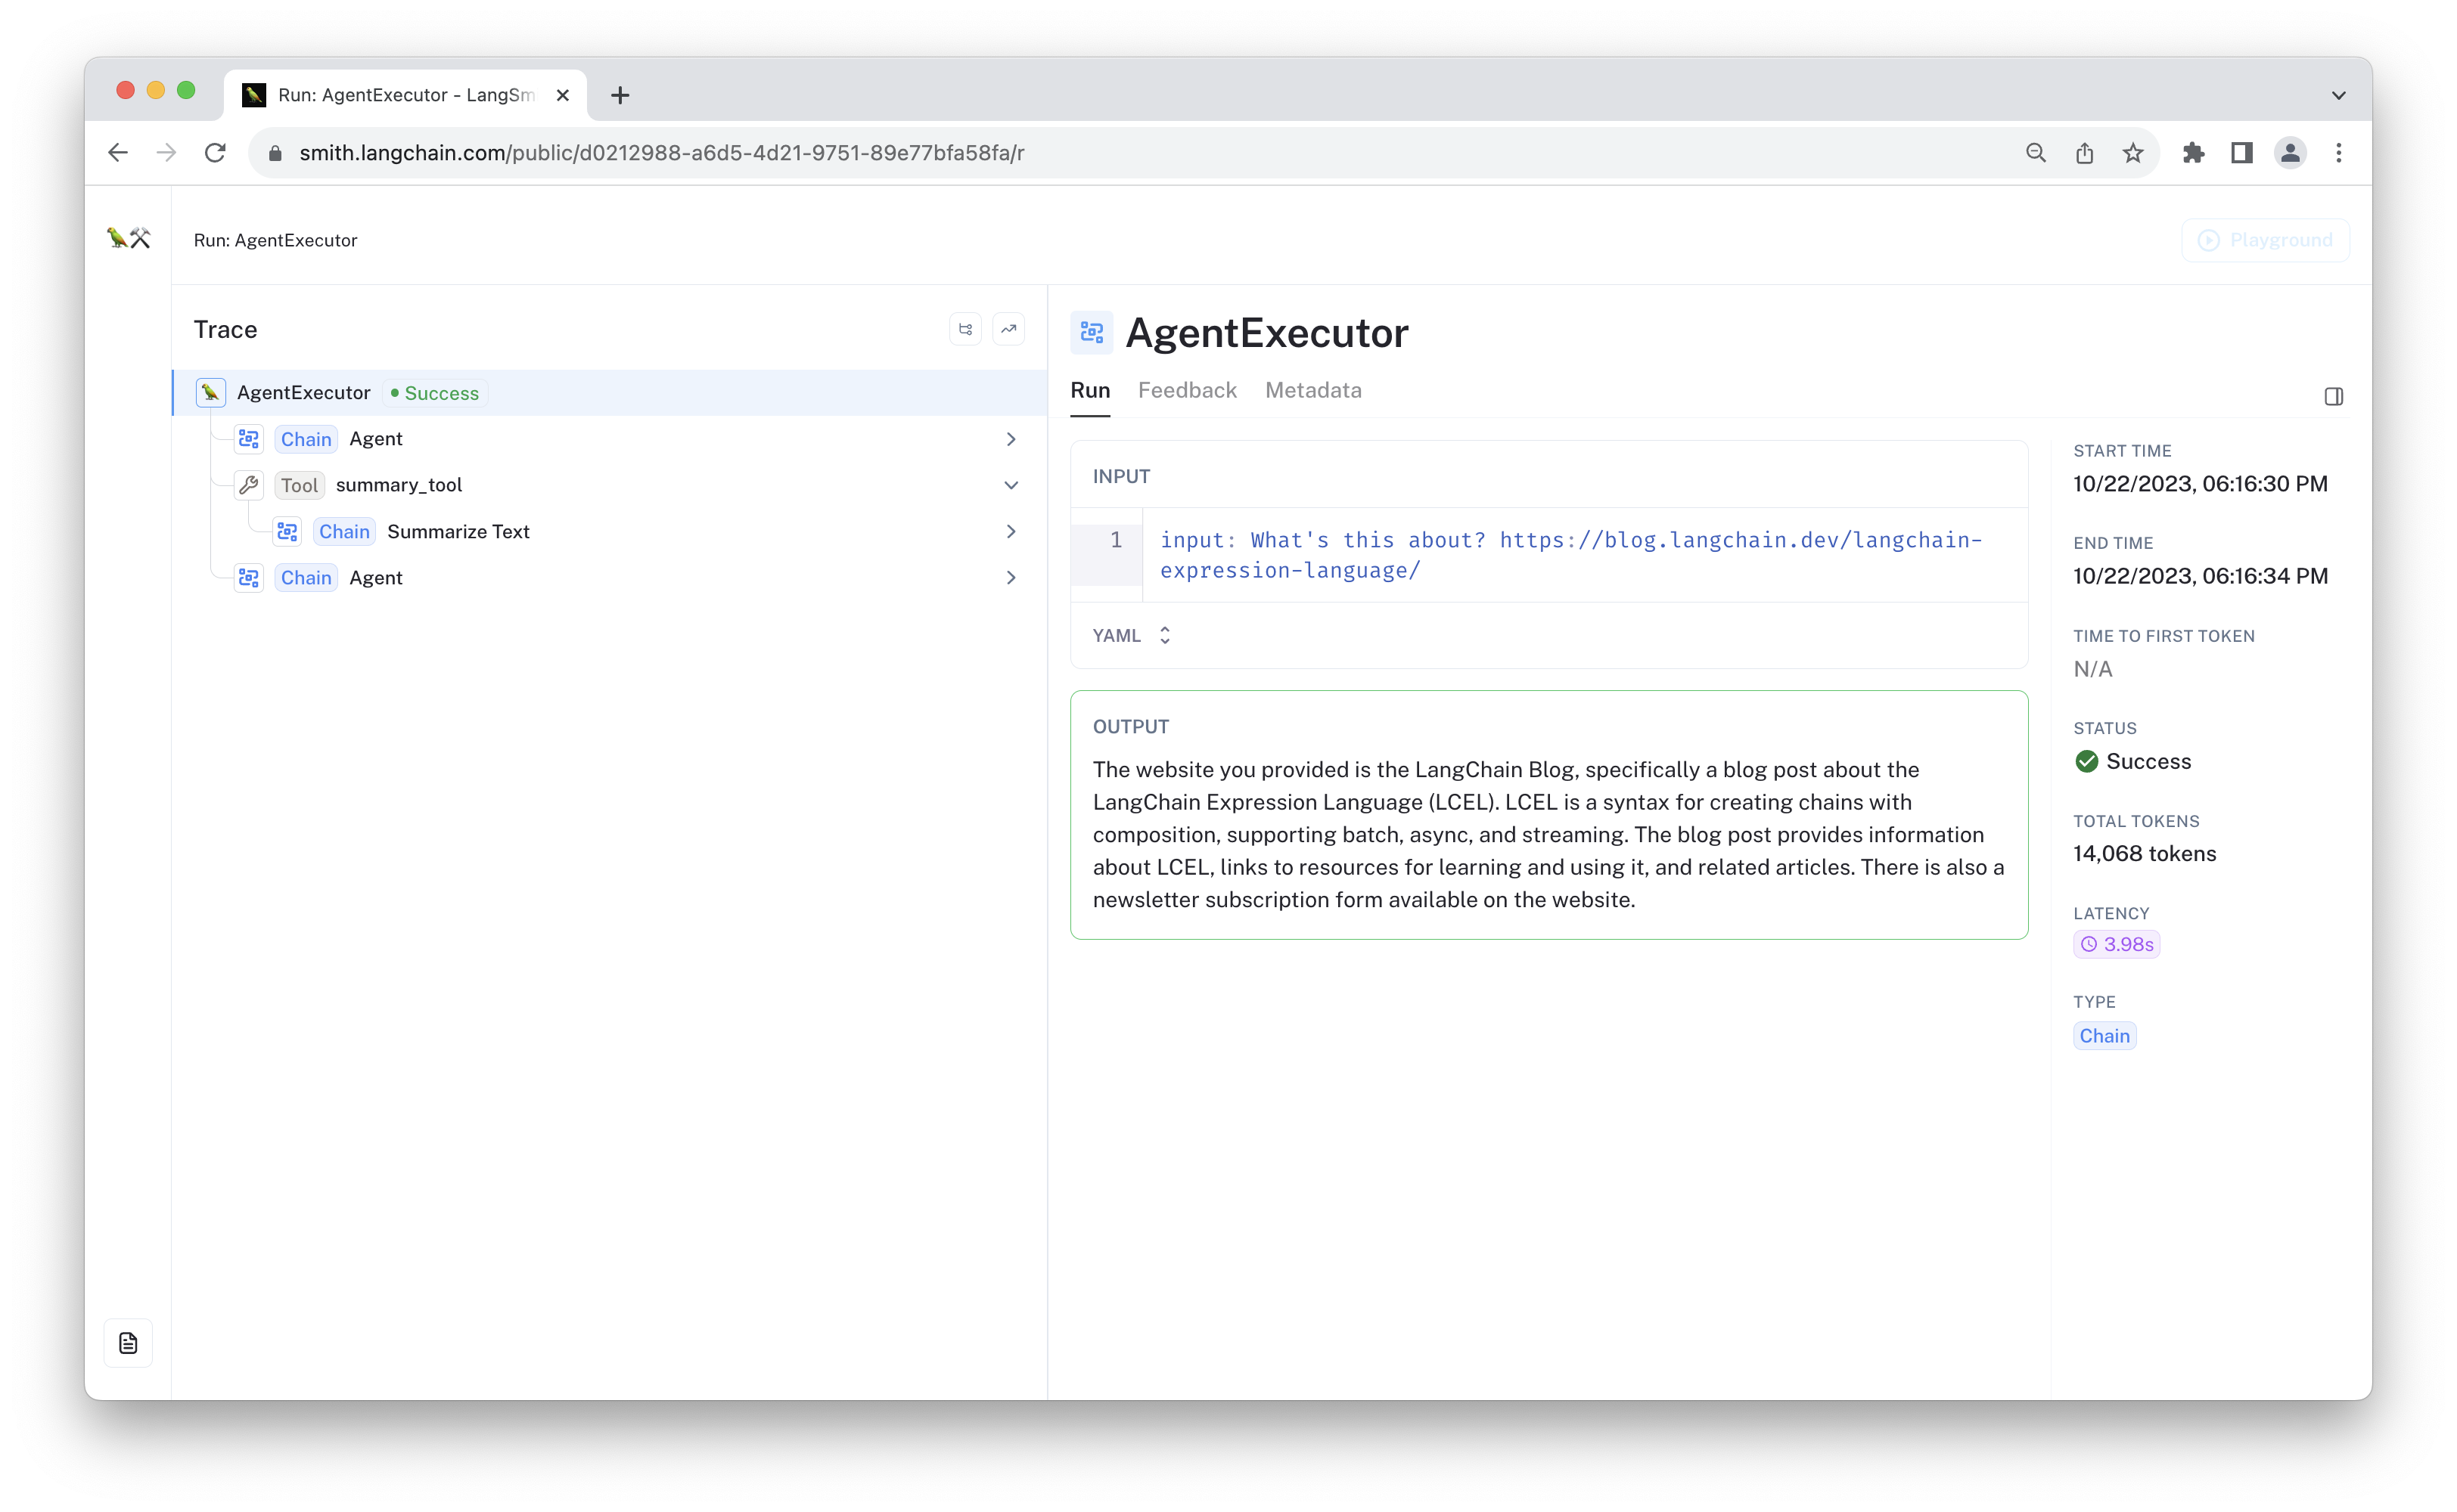This screenshot has width=2457, height=1512.
Task: Open the Playground button
Action: (2265, 240)
